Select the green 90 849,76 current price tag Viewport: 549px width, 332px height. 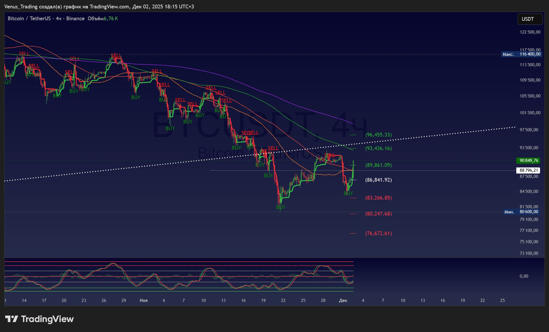tap(528, 161)
